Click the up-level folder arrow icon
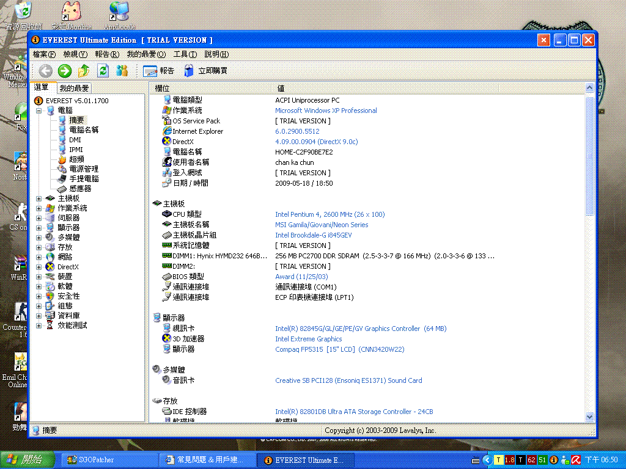The width and height of the screenshot is (626, 469). (x=84, y=71)
